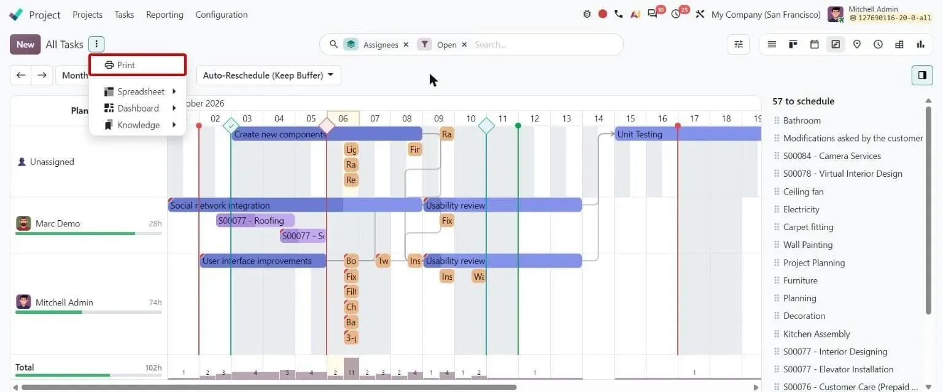The height and width of the screenshot is (392, 943).
Task: Open the AI assistant icon
Action: [x=635, y=14]
